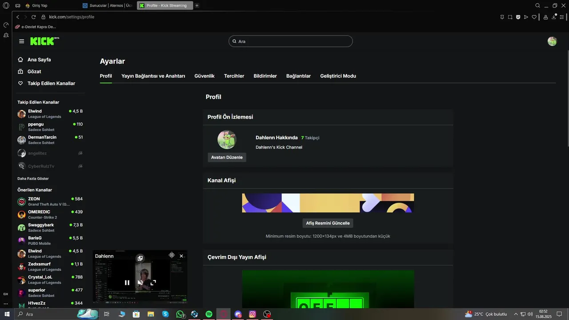The image size is (569, 320).
Task: Unmute the Dahlenn mini player
Action: click(140, 283)
